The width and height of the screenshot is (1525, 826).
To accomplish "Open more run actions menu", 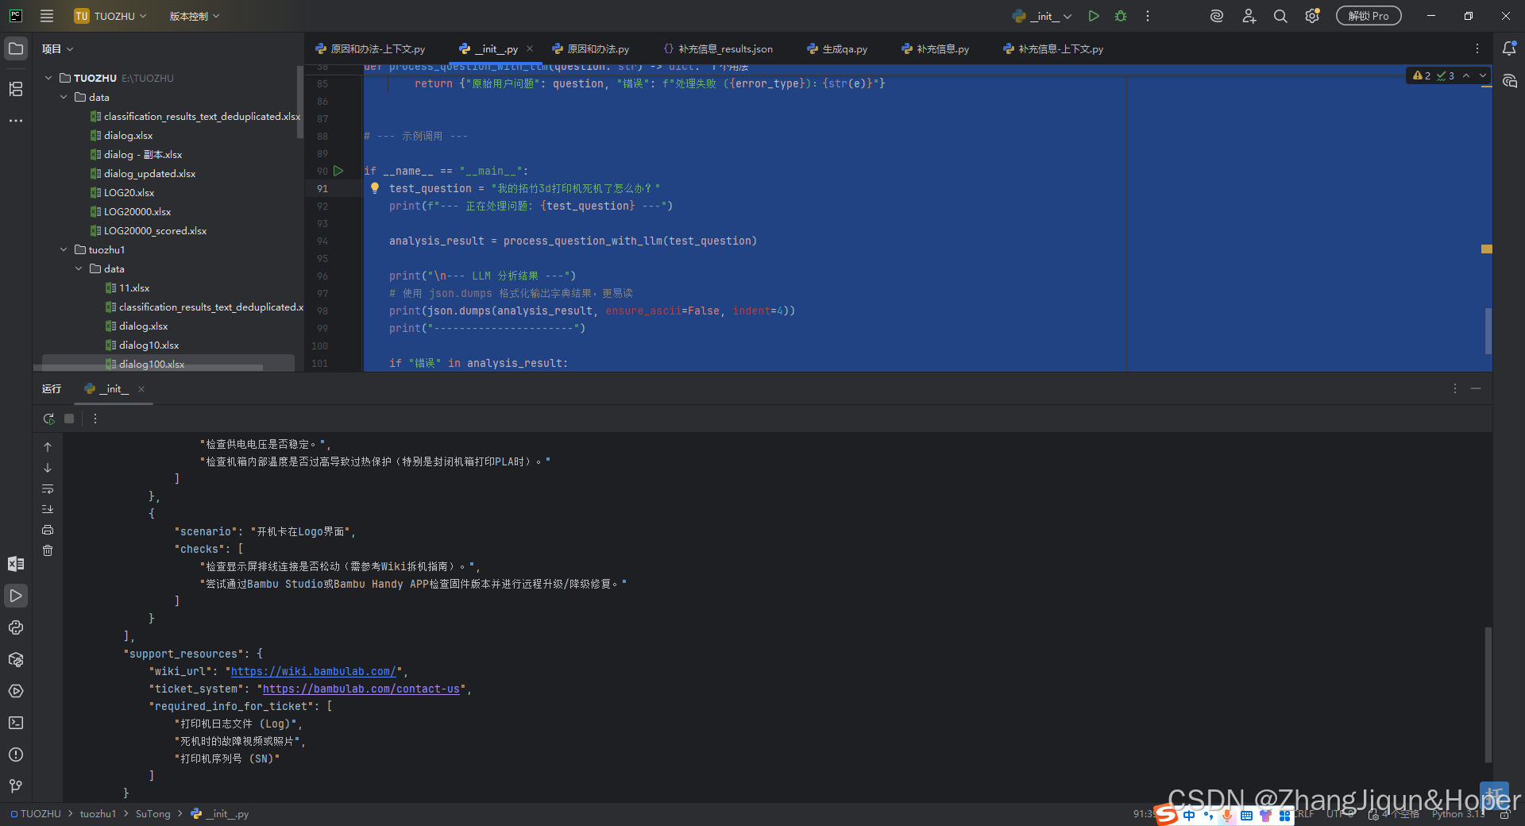I will [1148, 16].
